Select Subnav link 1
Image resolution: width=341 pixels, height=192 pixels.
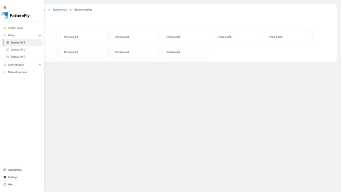[23, 42]
